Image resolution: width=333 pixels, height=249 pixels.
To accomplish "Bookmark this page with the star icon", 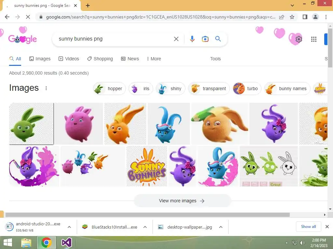I will pyautogui.click(x=292, y=17).
